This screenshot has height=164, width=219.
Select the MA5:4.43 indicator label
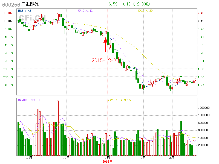25,11
